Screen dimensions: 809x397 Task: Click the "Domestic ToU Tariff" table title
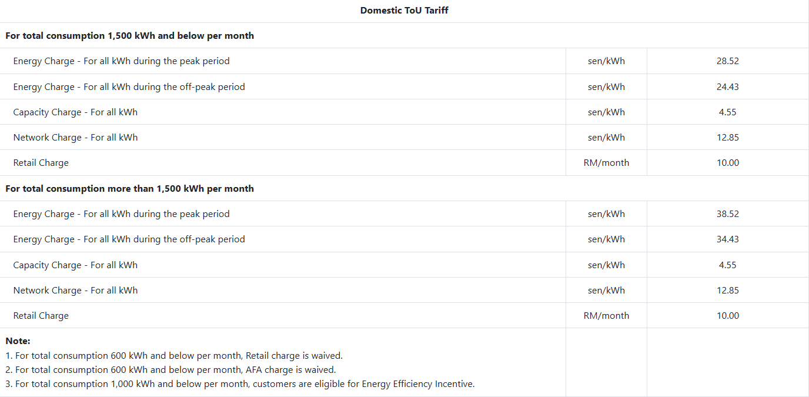tap(404, 10)
